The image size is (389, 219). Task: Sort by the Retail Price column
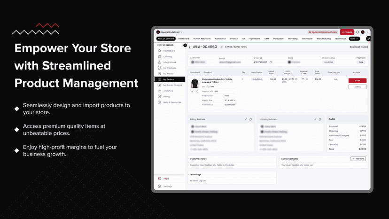pyautogui.click(x=275, y=72)
